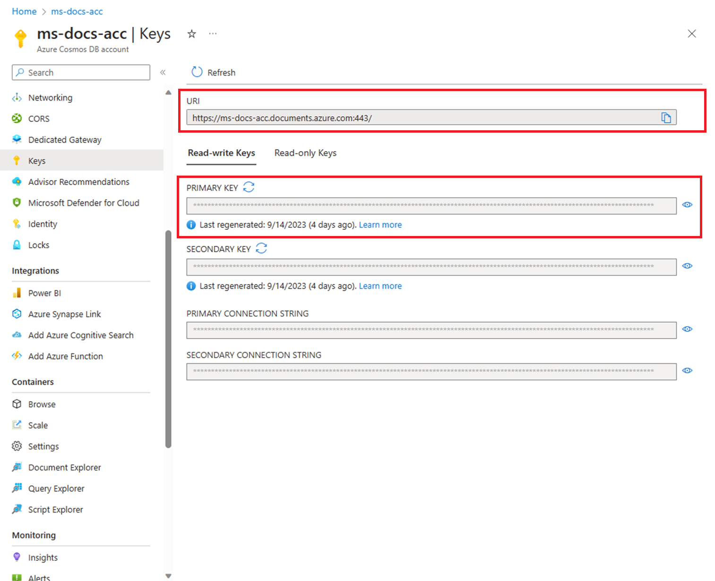
Task: Close the Keys blade
Action: coord(692,34)
